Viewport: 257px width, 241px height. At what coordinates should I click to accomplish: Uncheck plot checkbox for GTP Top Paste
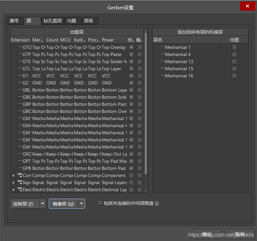(x=131, y=54)
